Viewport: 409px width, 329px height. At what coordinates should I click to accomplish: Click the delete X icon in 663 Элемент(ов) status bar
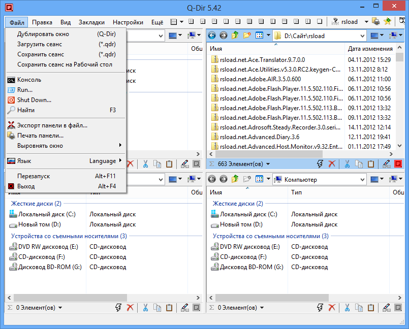coord(332,164)
